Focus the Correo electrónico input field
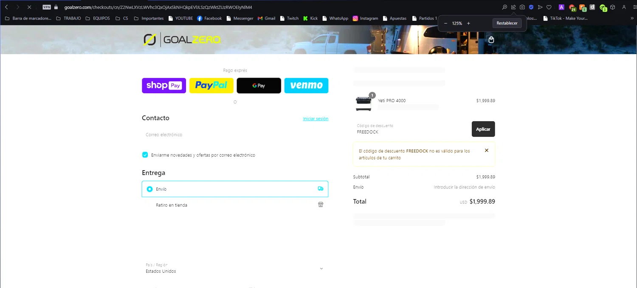This screenshot has width=637, height=288. click(x=235, y=135)
